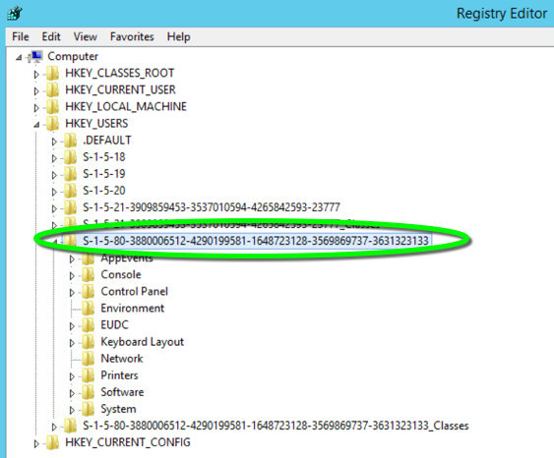
Task: Expand the System subkey
Action: pos(72,410)
